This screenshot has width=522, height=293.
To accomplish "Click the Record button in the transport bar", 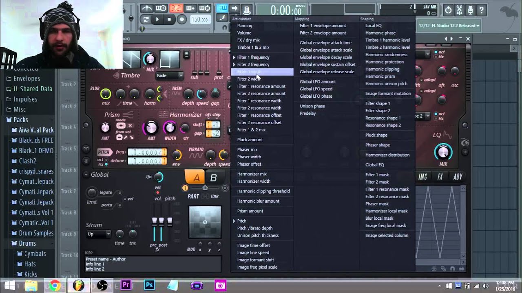I will 182,19.
